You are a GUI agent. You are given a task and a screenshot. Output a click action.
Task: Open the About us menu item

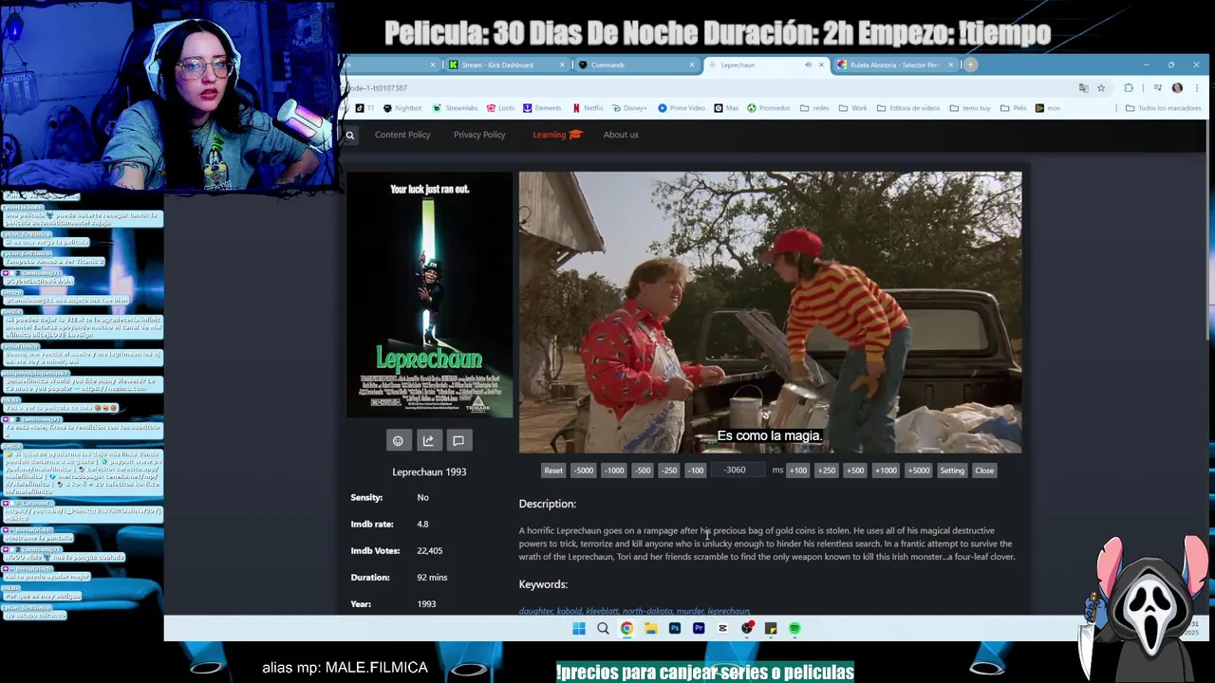(x=621, y=135)
